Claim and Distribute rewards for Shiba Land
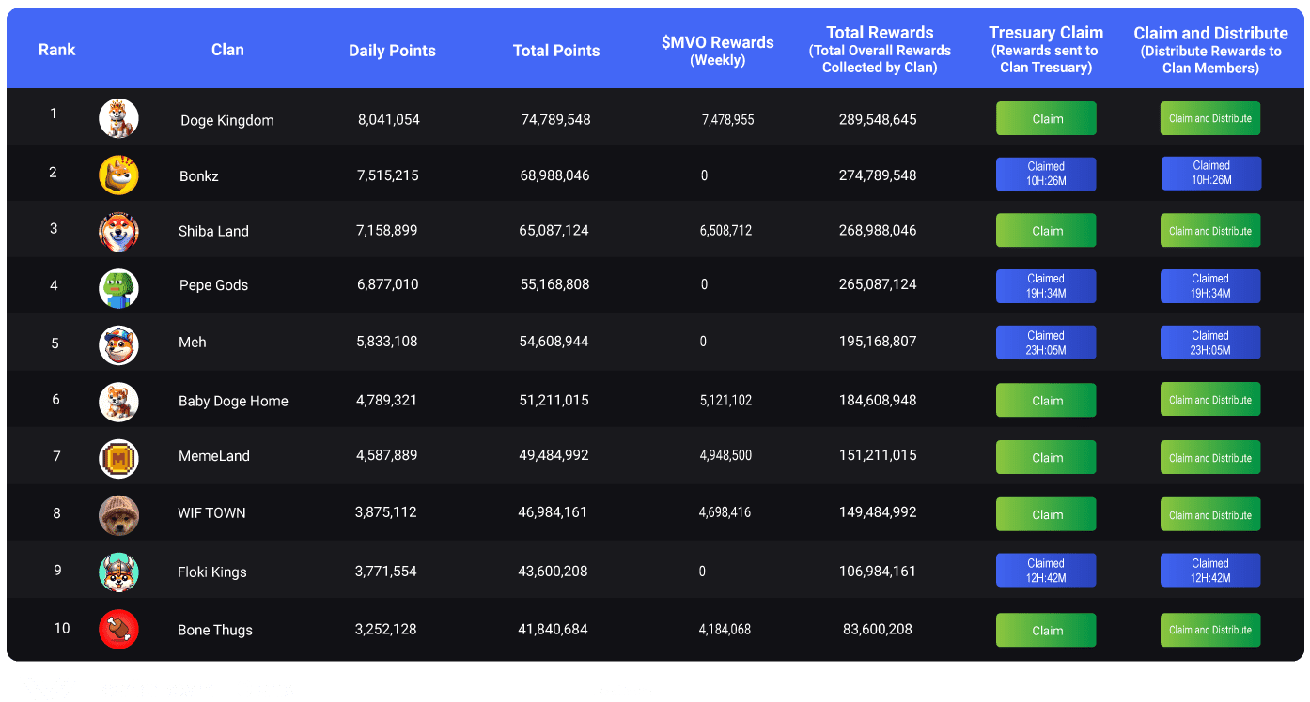The width and height of the screenshot is (1310, 702). pos(1209,231)
